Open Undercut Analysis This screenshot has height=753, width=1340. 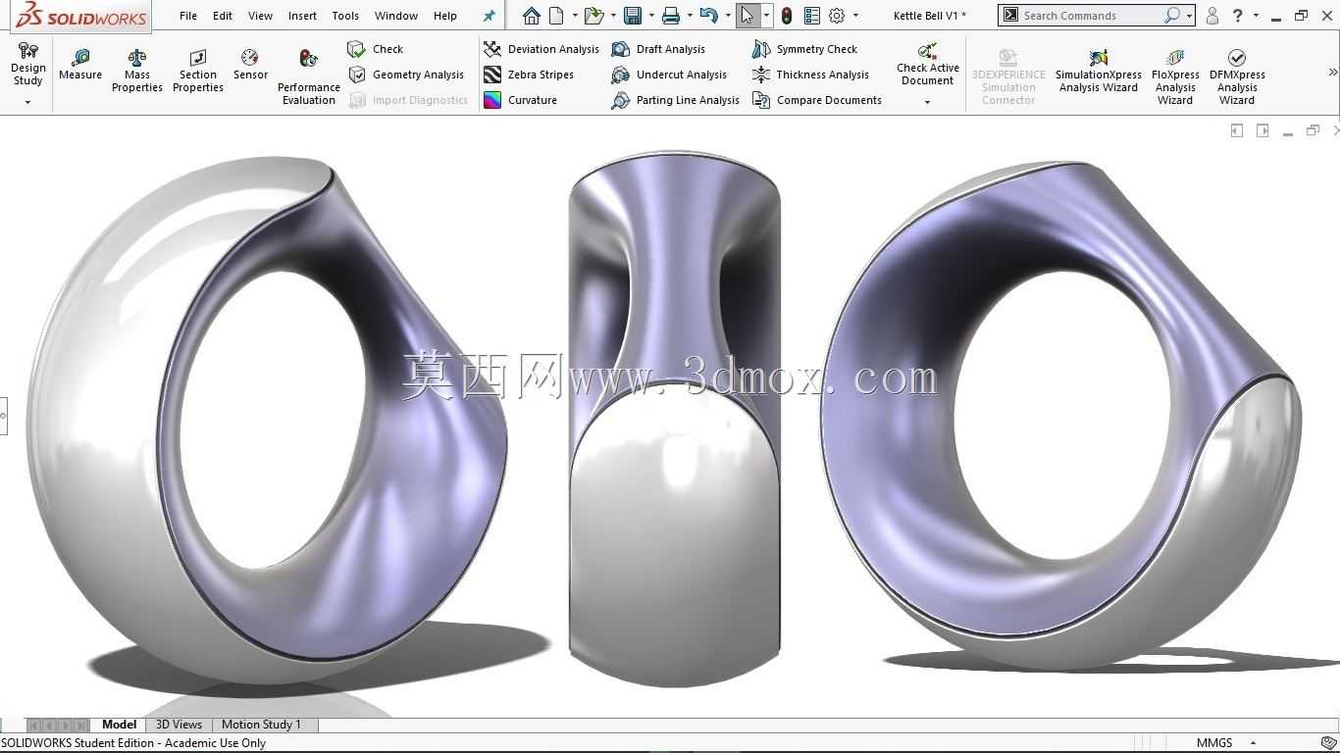(669, 75)
